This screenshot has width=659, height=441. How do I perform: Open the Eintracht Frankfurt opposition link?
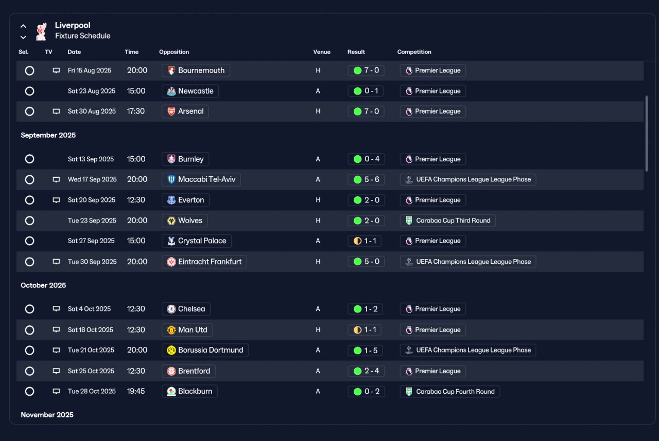(x=204, y=262)
